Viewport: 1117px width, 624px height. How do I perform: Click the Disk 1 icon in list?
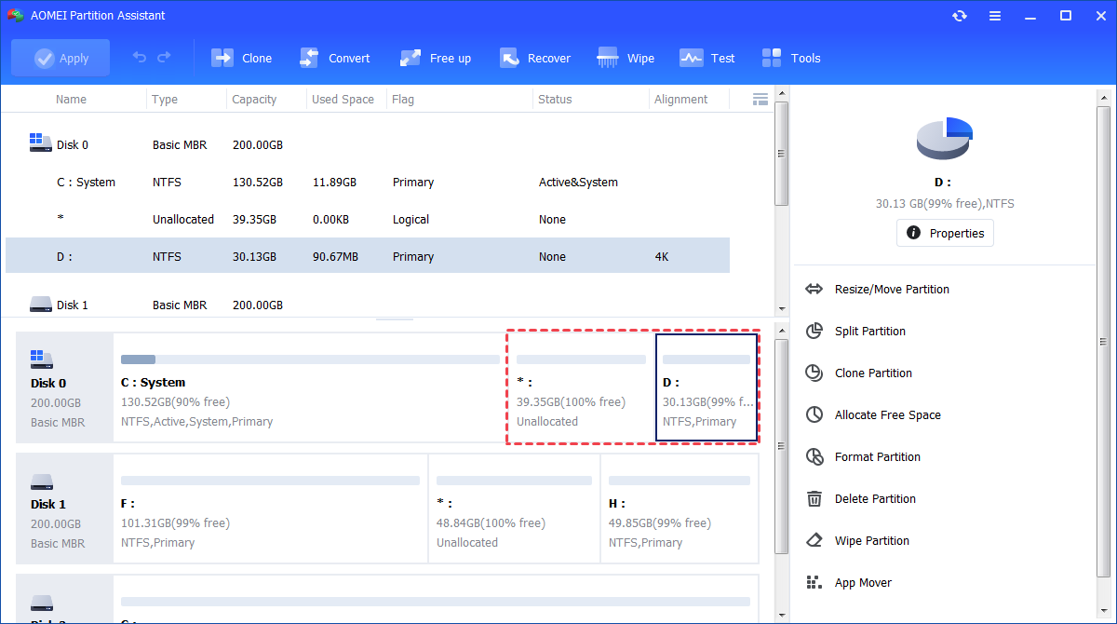pyautogui.click(x=40, y=304)
